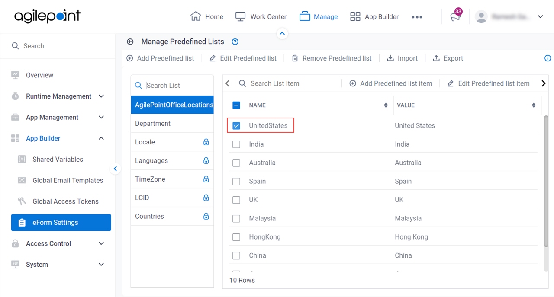Open the user account dropdown arrow
This screenshot has height=297, width=554.
click(x=540, y=17)
